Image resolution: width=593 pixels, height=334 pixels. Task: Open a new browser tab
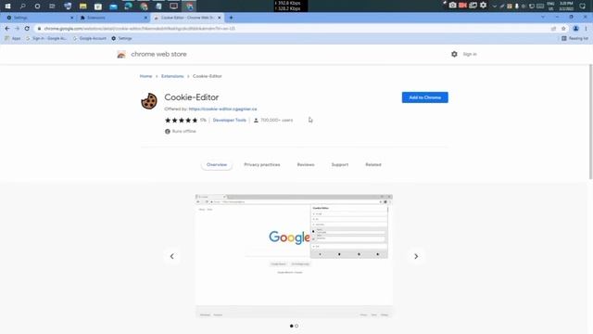(x=231, y=18)
